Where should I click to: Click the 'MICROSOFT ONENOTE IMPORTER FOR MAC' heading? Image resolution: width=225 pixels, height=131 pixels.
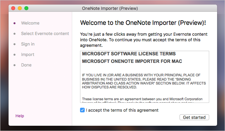coord(132,61)
